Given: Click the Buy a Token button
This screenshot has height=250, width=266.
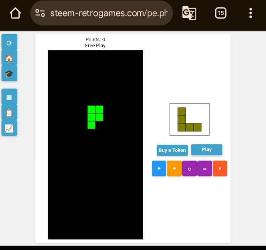Looking at the screenshot, I should [172, 150].
